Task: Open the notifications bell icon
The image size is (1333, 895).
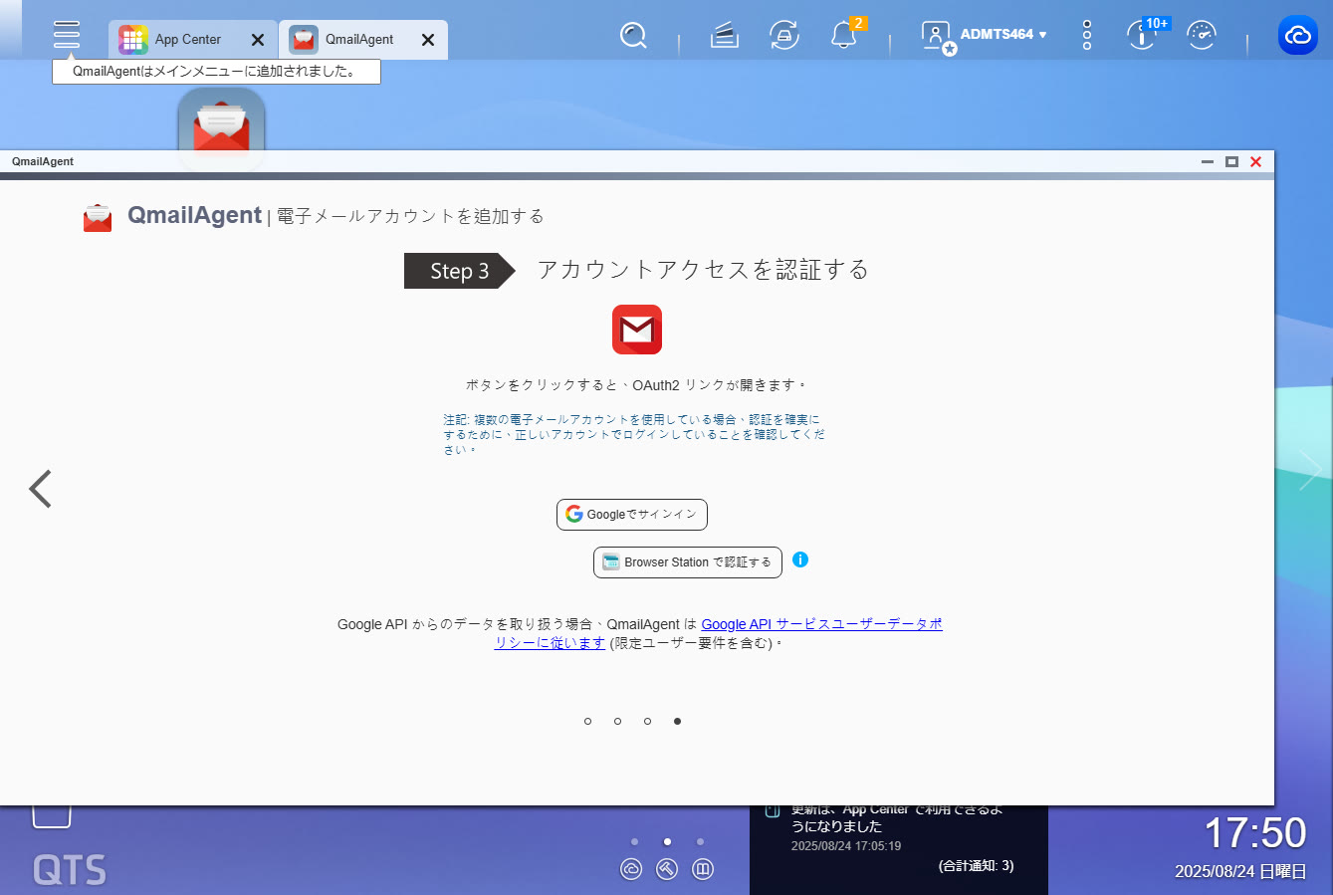Action: tap(843, 36)
